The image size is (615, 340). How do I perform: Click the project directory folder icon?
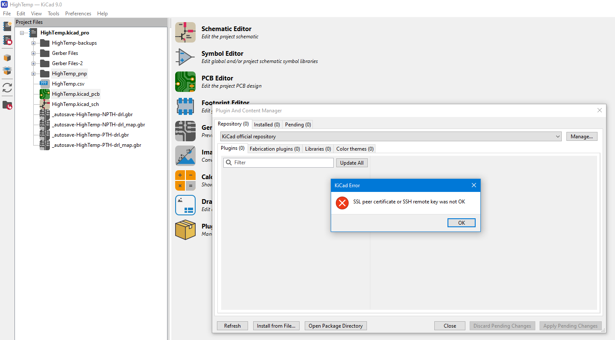7,105
